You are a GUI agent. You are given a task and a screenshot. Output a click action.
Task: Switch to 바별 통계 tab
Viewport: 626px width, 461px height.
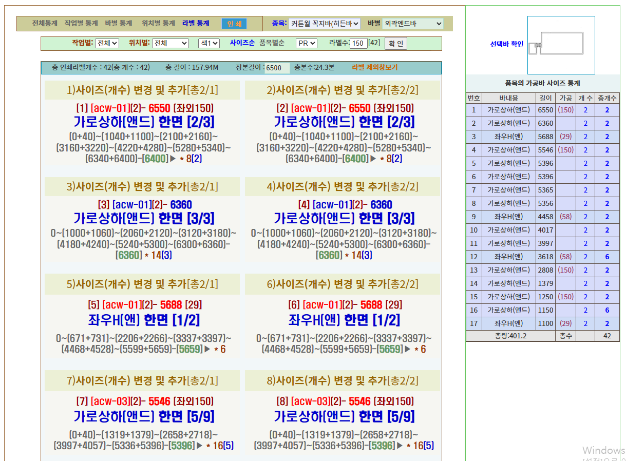coord(119,24)
